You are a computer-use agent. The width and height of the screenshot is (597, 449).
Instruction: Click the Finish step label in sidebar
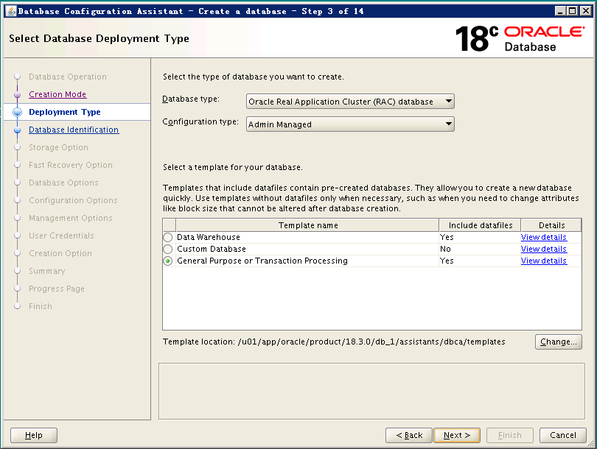pyautogui.click(x=41, y=306)
